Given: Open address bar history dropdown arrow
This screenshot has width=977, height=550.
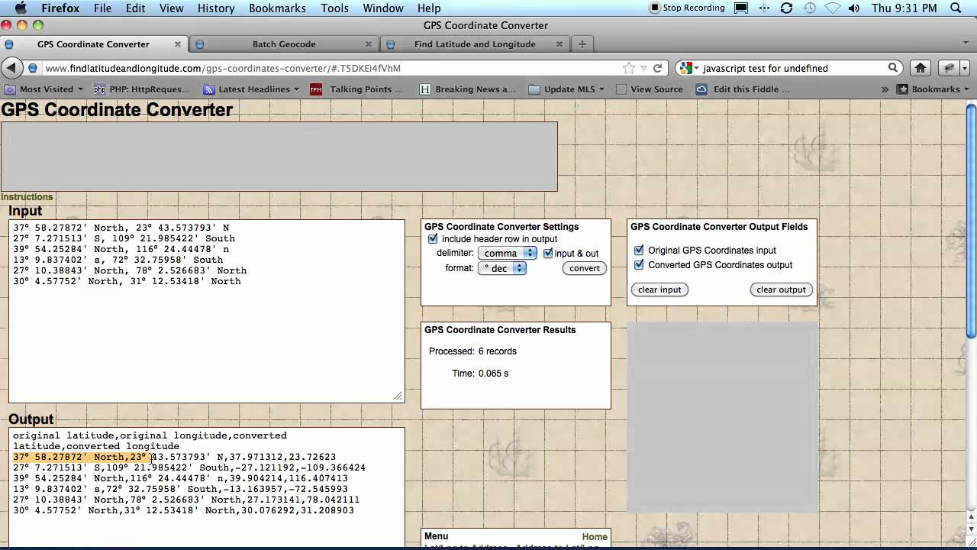Looking at the screenshot, I should 643,68.
